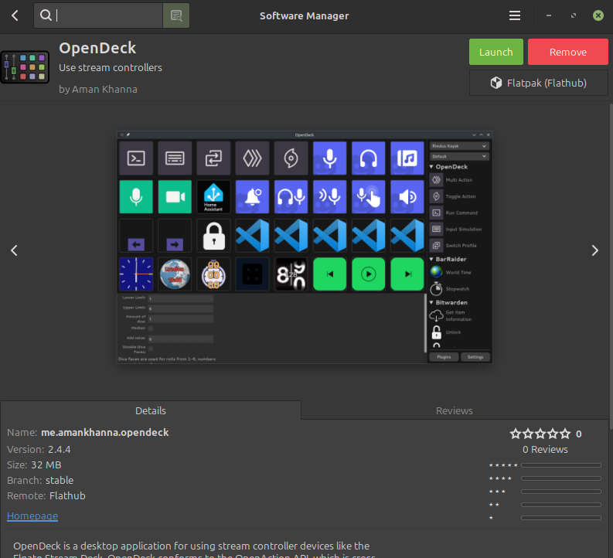Show the previous screenshot
613x558 pixels.
coord(14,250)
